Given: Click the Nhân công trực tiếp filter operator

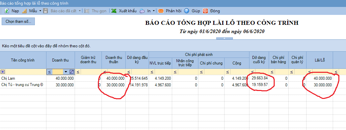Looking at the screenshot, I should click(175, 72).
